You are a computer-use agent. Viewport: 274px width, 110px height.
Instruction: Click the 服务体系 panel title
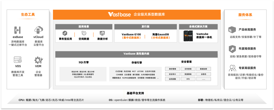pyautogui.click(x=245, y=15)
